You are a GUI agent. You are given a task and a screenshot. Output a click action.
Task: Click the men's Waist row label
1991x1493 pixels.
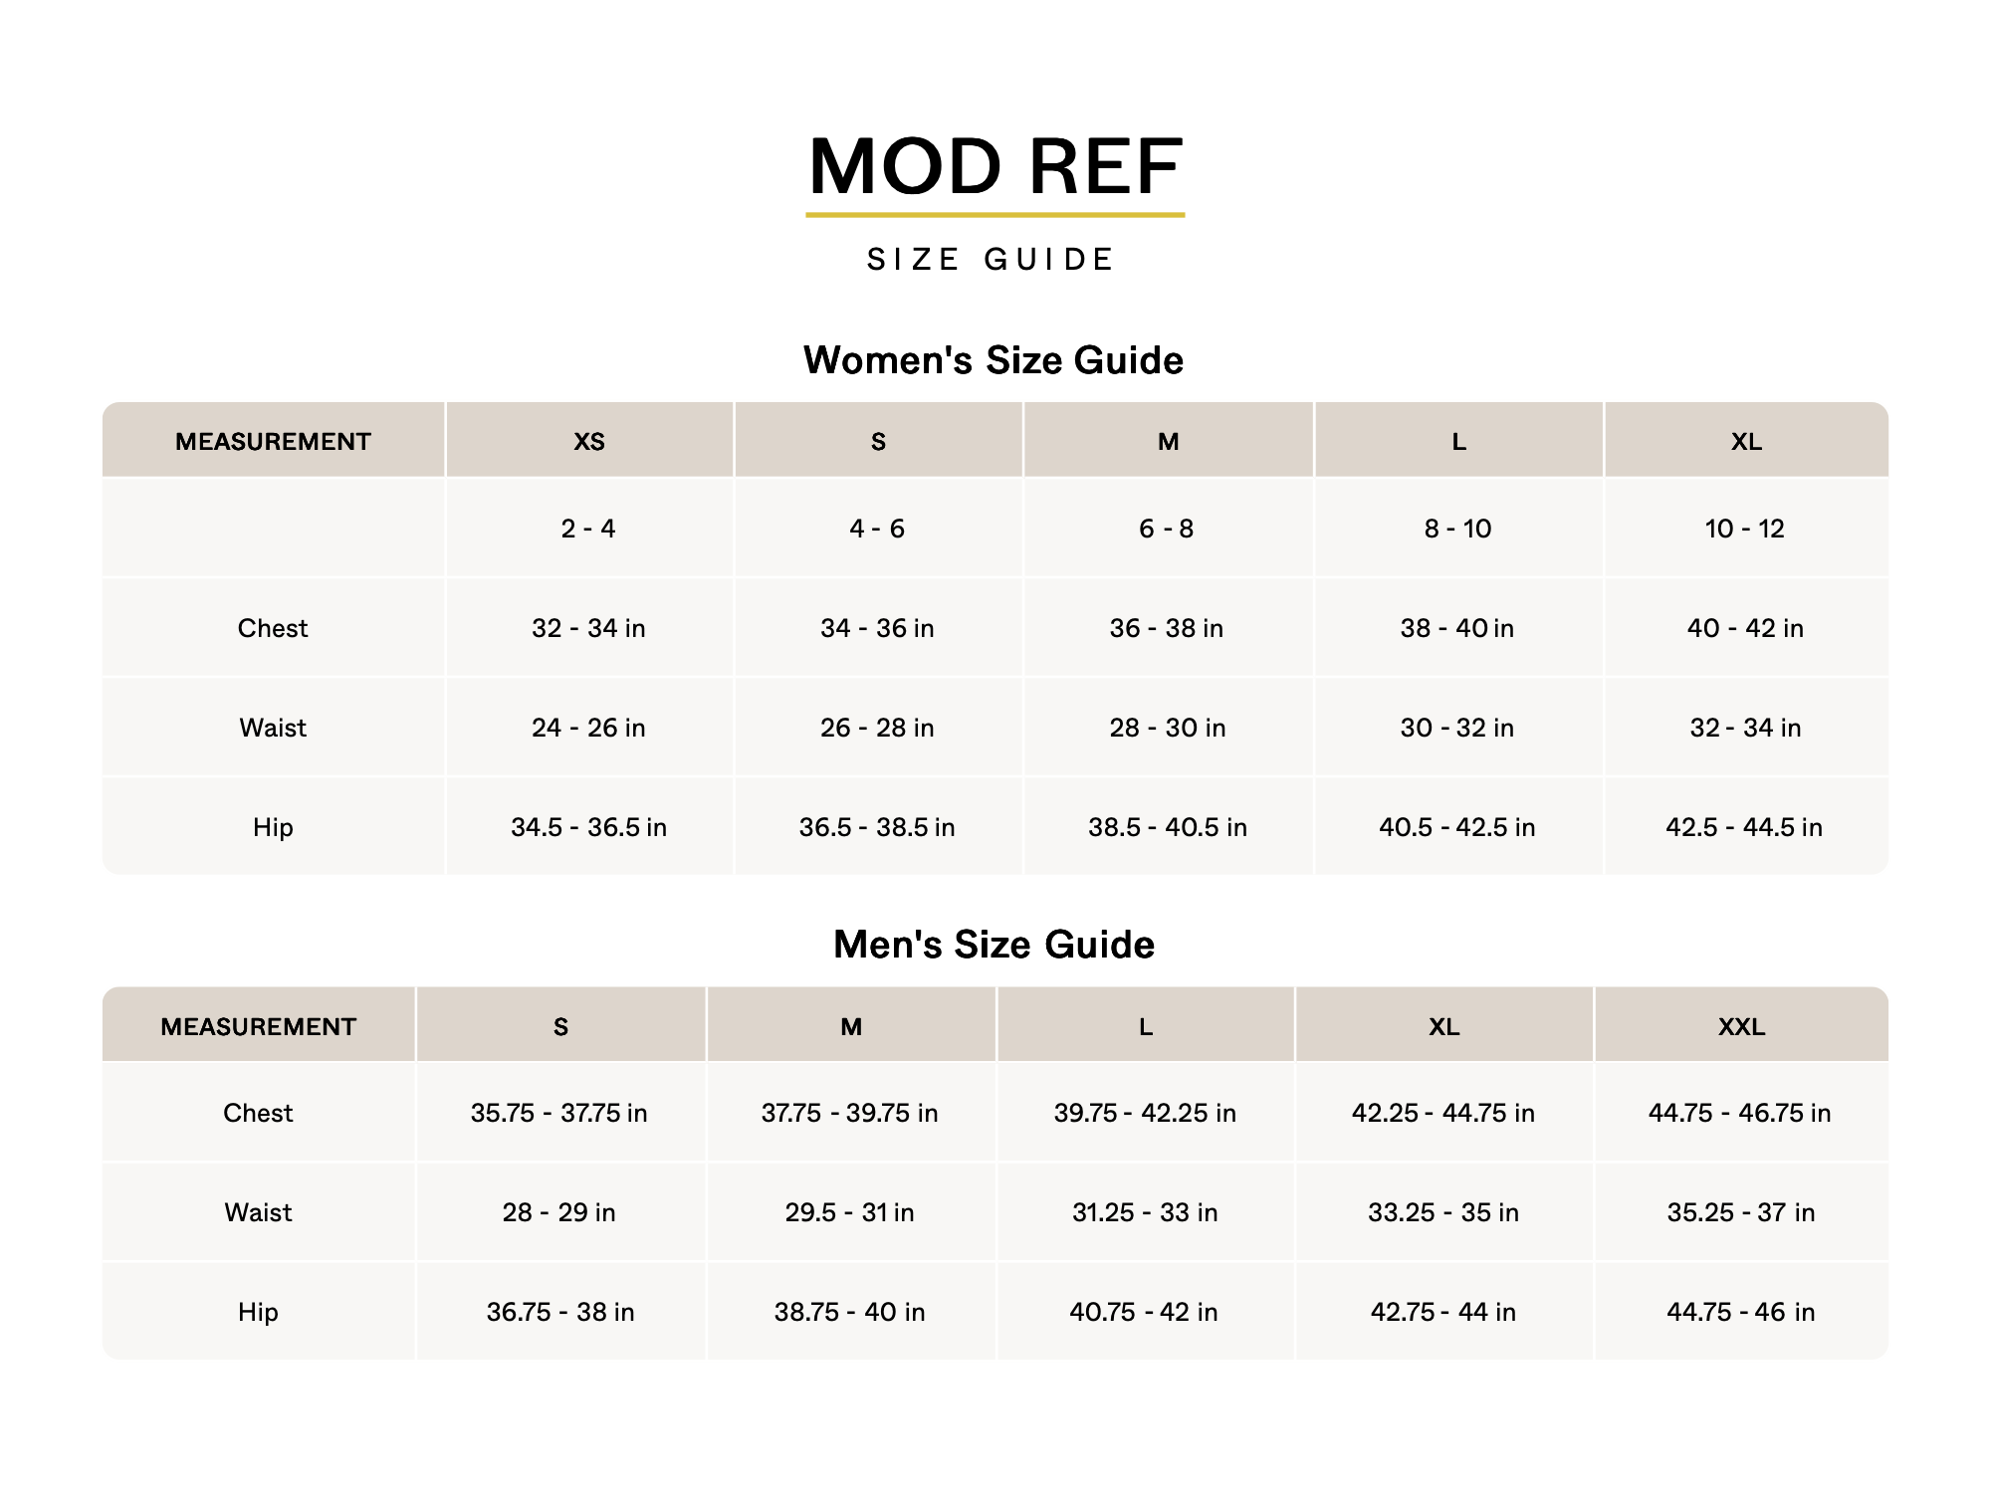pos(258,1212)
